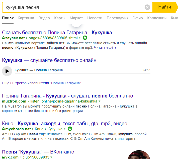Open the Кукушка breadcrumb under mychords.net
This screenshot has height=159, width=181.
click(x=55, y=129)
